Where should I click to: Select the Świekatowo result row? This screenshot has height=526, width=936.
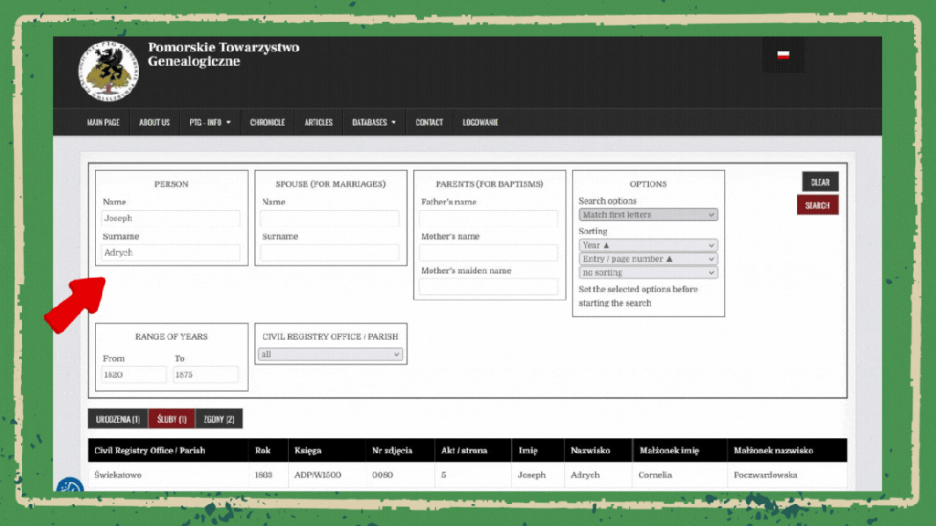tap(466, 475)
